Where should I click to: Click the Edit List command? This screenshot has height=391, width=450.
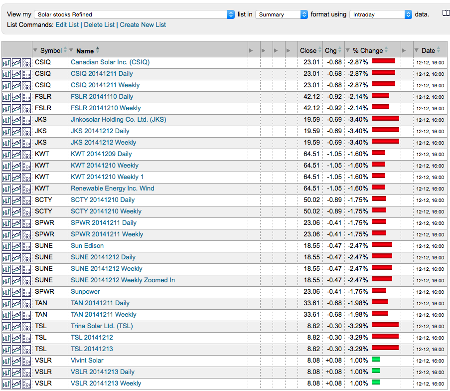pos(67,25)
